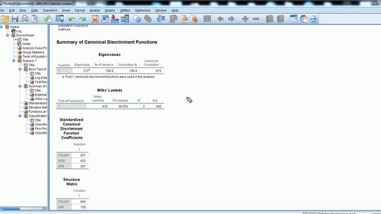Collapse the Discriminant node

(x=8, y=35)
